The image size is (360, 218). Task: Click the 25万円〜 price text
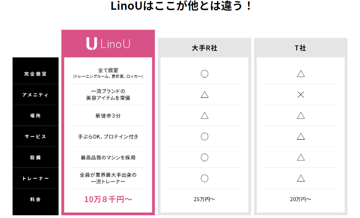click(x=205, y=199)
